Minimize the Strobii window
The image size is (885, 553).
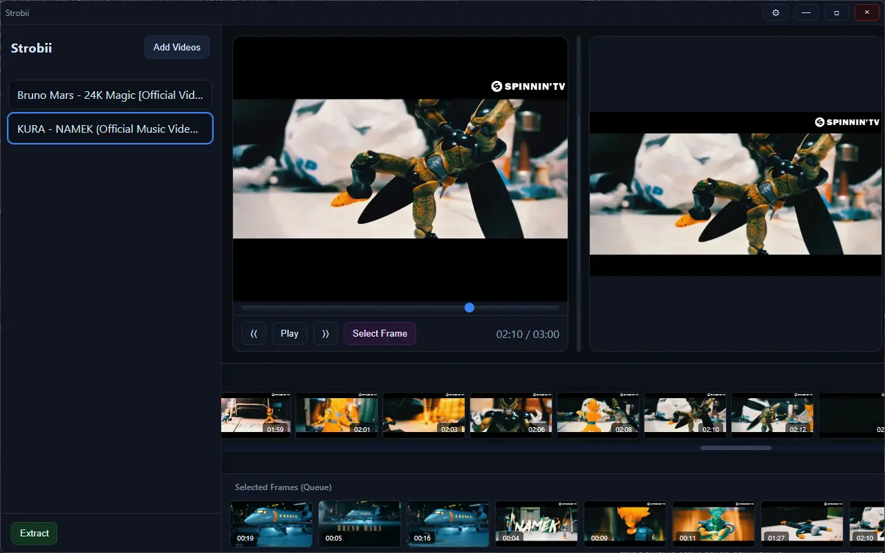806,12
